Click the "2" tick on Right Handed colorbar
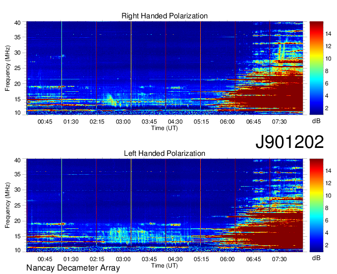This screenshot has width=337, height=274. (327, 108)
